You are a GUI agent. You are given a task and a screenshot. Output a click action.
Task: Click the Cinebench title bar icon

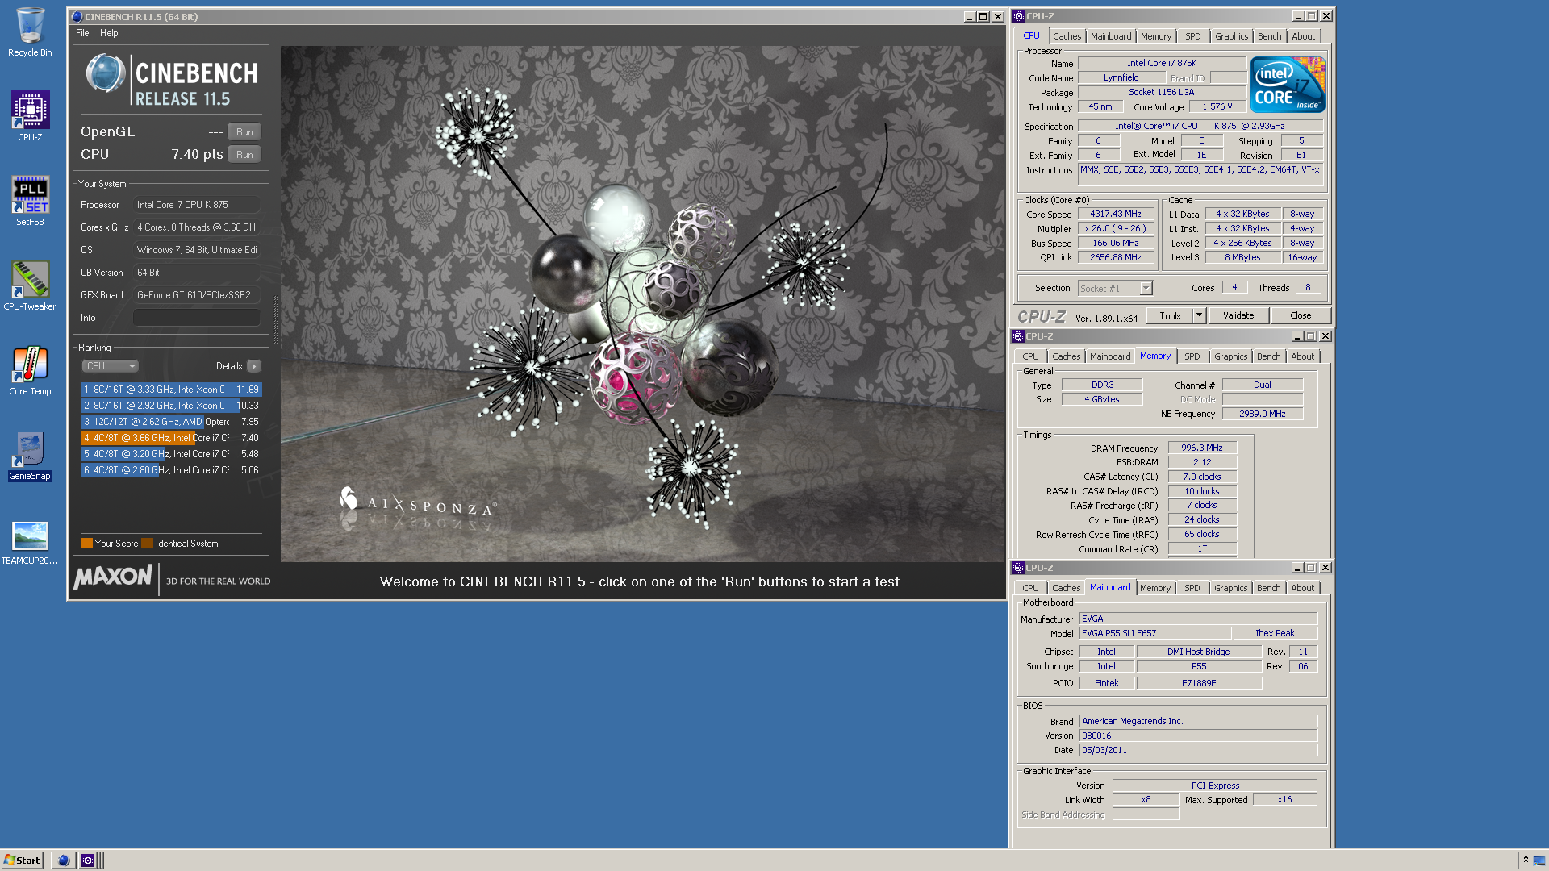click(x=77, y=16)
